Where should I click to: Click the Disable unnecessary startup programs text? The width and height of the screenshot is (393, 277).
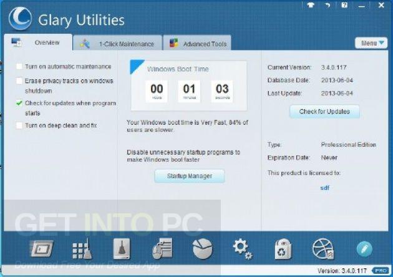[x=183, y=156]
